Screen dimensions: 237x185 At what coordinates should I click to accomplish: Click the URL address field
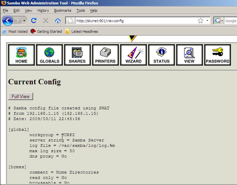[x=136, y=21]
